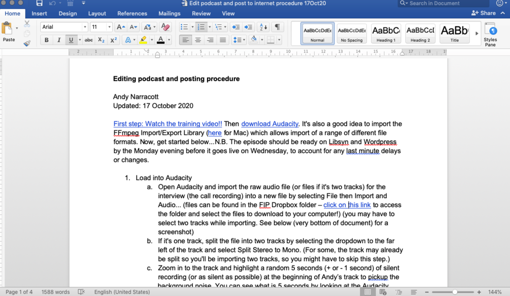Apply Heading 2 style
510x296 pixels.
coord(420,33)
